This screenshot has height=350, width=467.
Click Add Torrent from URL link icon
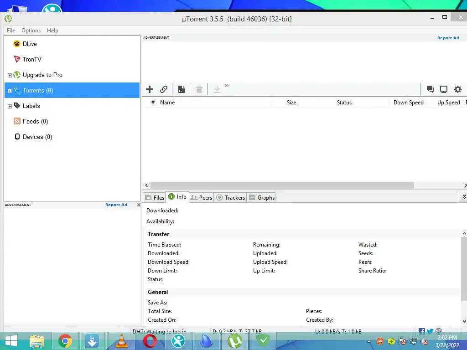(164, 89)
